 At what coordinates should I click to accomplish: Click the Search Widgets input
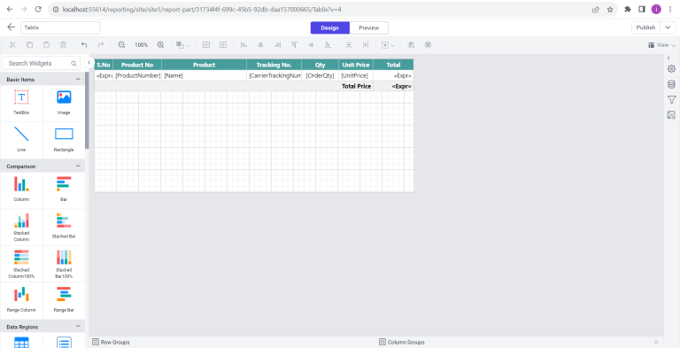tap(42, 63)
